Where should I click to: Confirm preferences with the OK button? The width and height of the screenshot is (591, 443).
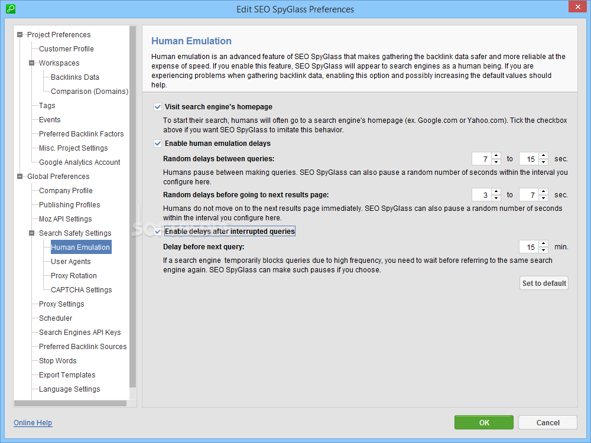(484, 422)
